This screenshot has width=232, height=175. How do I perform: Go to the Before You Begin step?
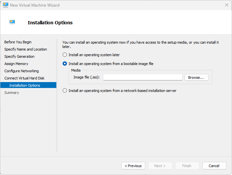click(18, 42)
